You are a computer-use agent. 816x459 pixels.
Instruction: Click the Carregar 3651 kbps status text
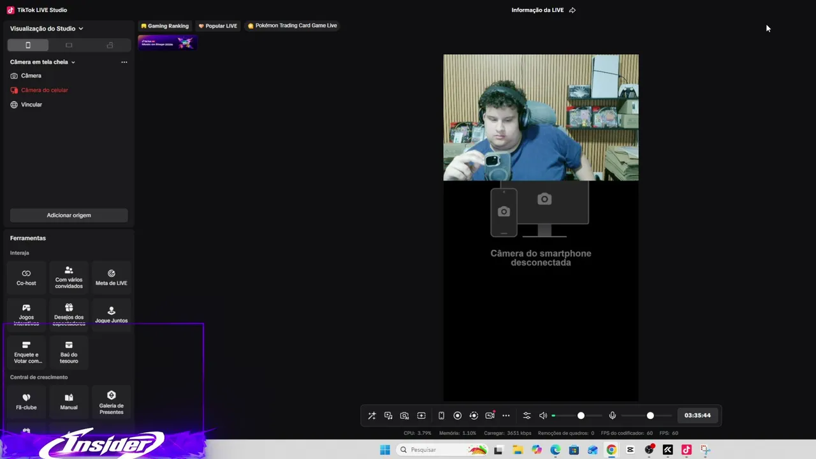[x=508, y=433]
